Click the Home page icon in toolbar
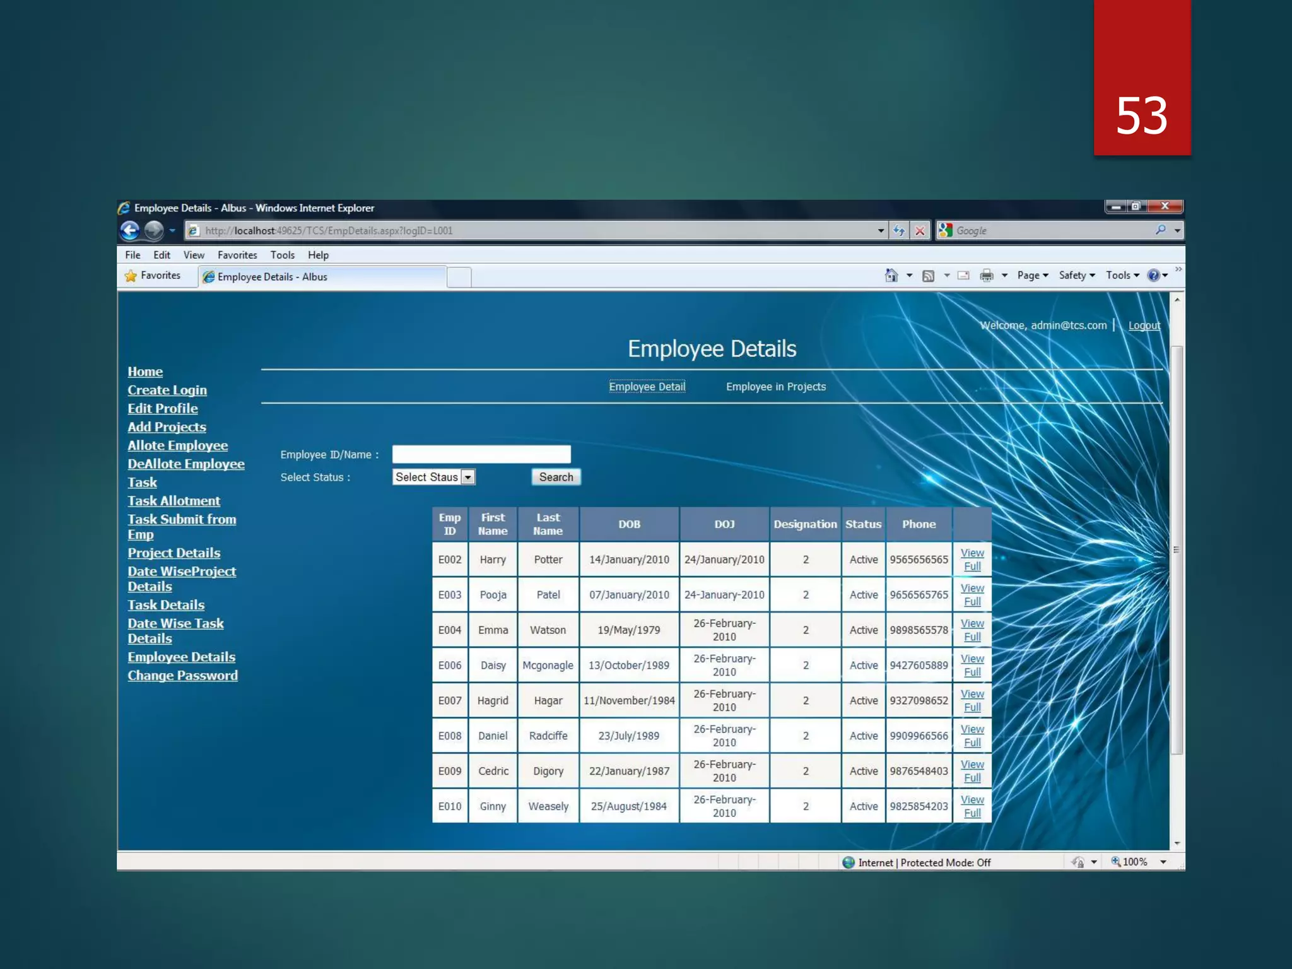This screenshot has height=969, width=1292. 891,276
